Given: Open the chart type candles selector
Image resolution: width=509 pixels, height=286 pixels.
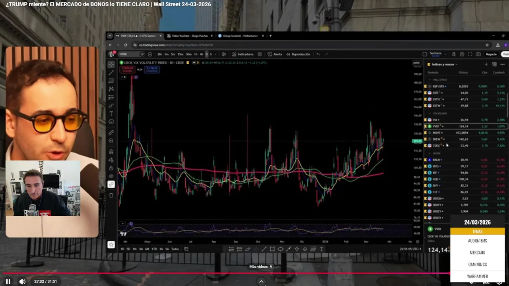Looking at the screenshot, I should tap(224, 54).
